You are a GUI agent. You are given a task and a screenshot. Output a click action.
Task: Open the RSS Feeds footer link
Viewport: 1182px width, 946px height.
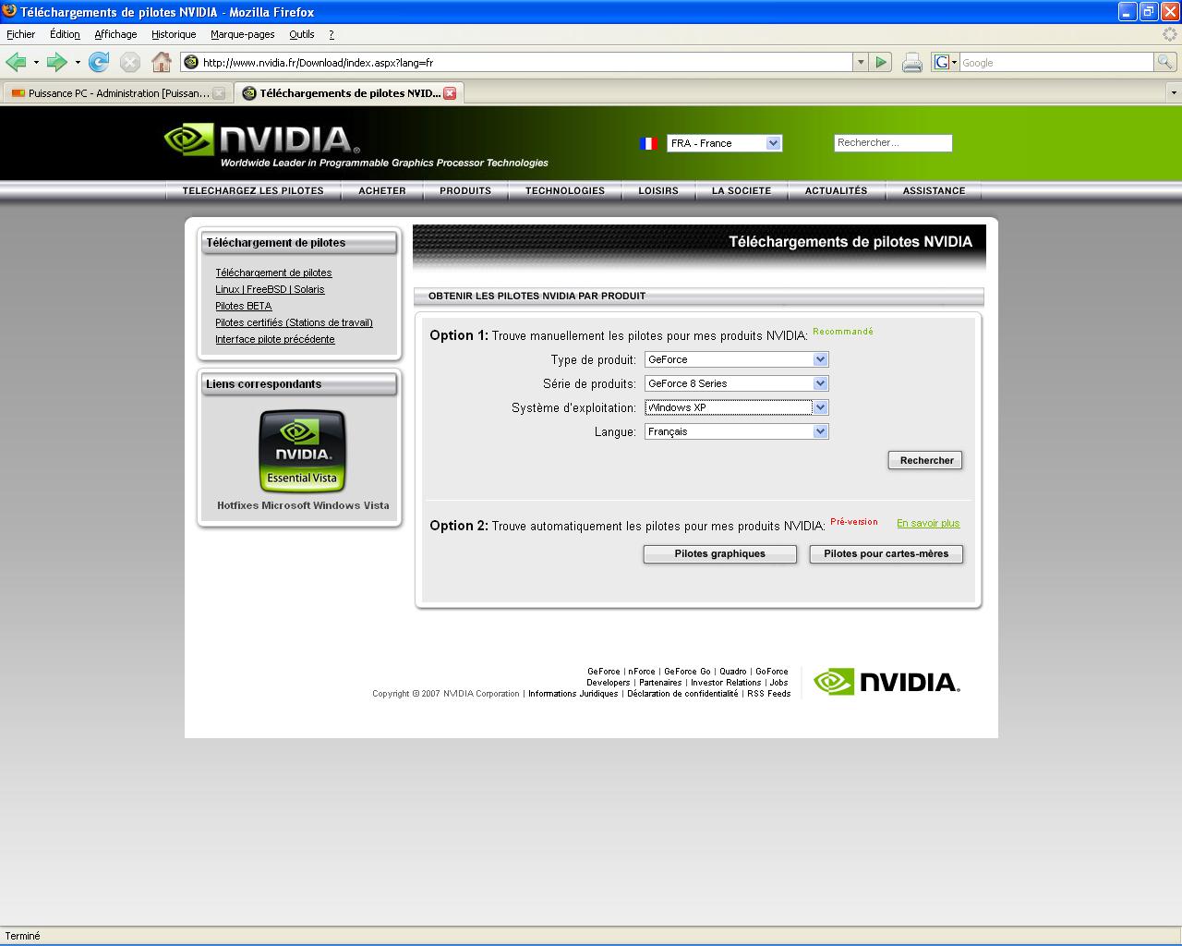coord(769,694)
